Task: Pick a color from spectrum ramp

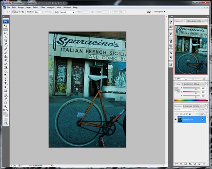Action: (x=191, y=100)
